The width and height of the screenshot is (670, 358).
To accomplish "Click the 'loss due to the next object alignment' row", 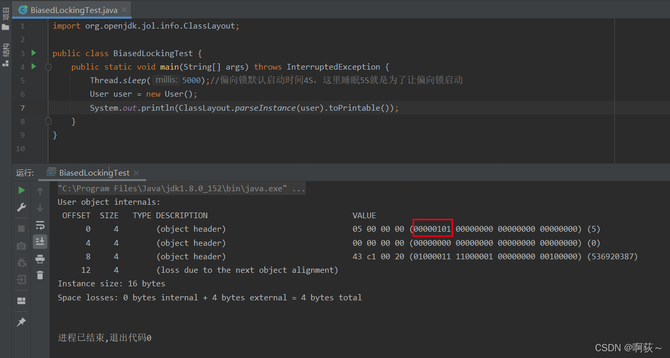I will click(248, 270).
